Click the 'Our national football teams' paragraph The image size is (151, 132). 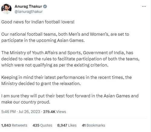point(65,37)
